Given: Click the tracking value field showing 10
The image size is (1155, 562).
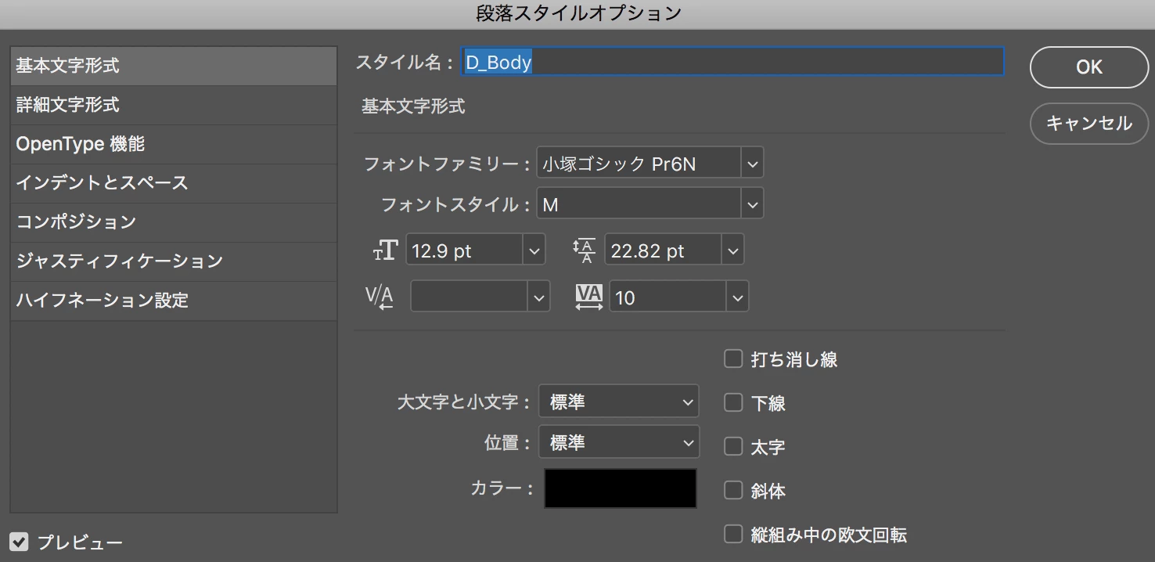Looking at the screenshot, I should coord(667,297).
